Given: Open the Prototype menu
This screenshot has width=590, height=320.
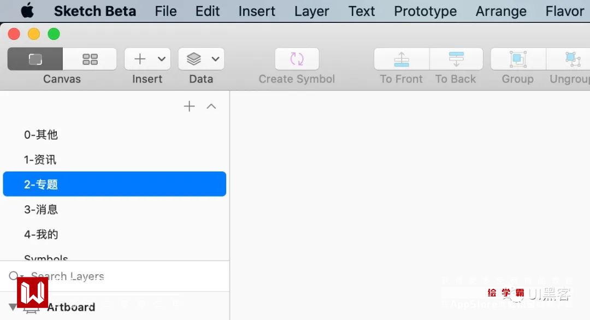Looking at the screenshot, I should coord(425,11).
